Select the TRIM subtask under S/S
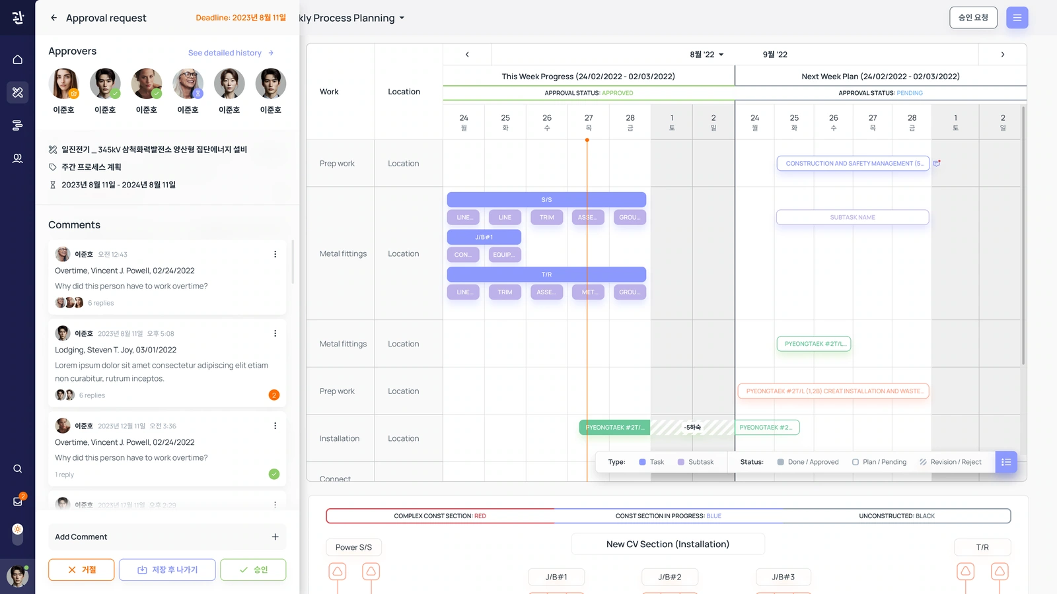 coord(547,217)
